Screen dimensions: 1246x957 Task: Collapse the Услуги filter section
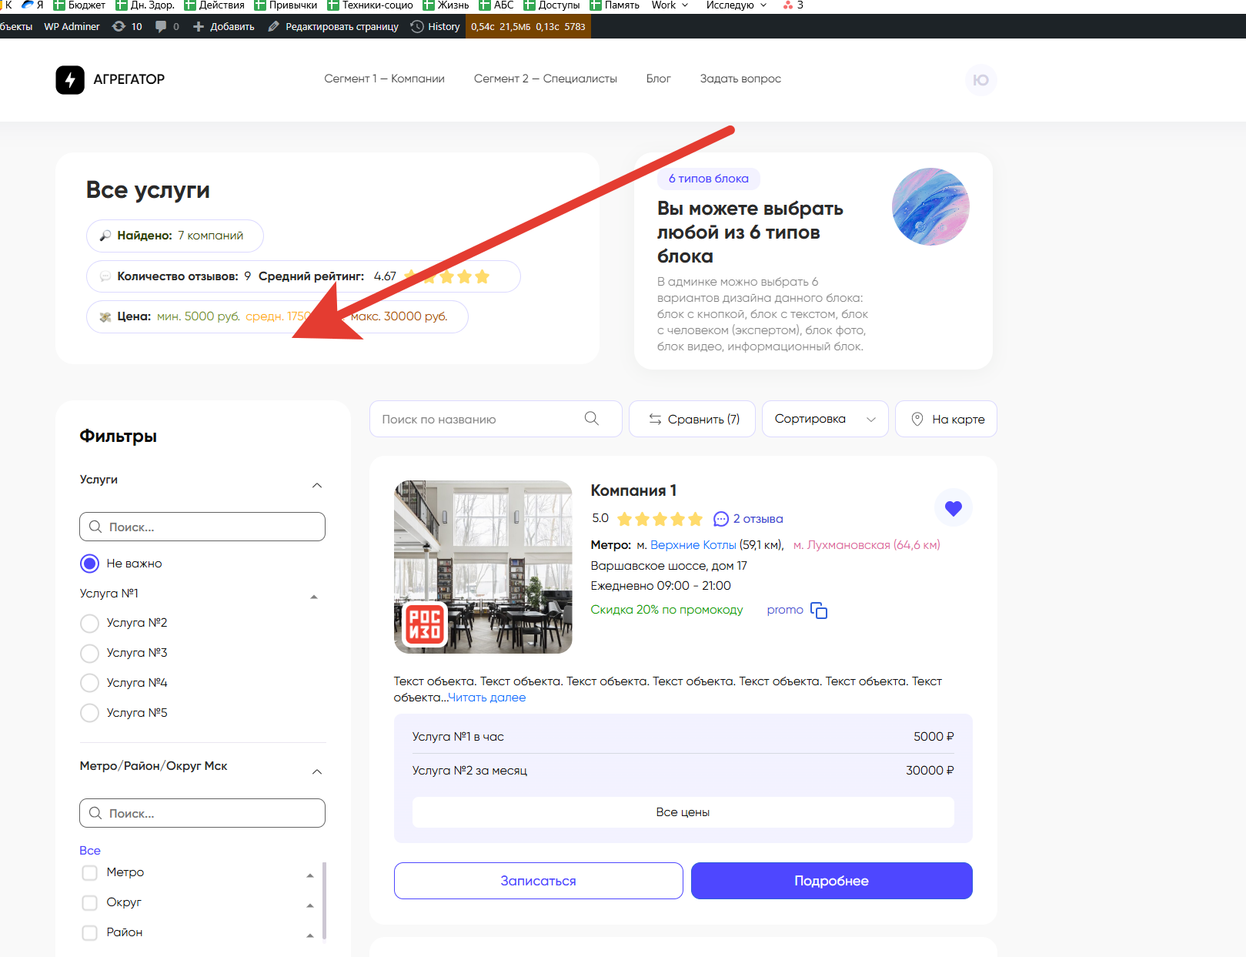316,485
